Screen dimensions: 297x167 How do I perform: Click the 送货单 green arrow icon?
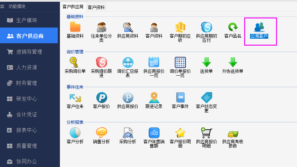coord(206,62)
